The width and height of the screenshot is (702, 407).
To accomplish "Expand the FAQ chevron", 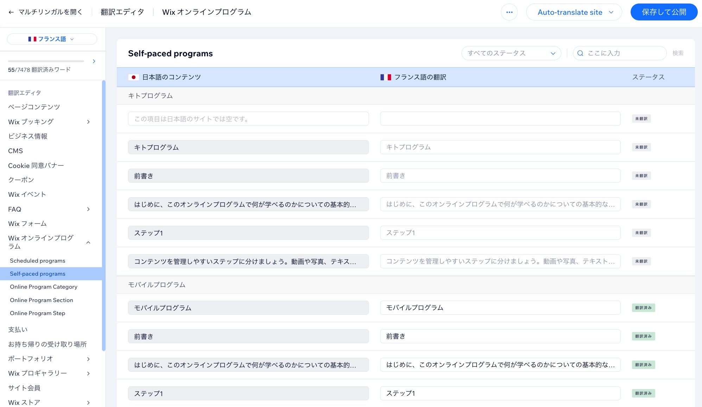I will [88, 209].
